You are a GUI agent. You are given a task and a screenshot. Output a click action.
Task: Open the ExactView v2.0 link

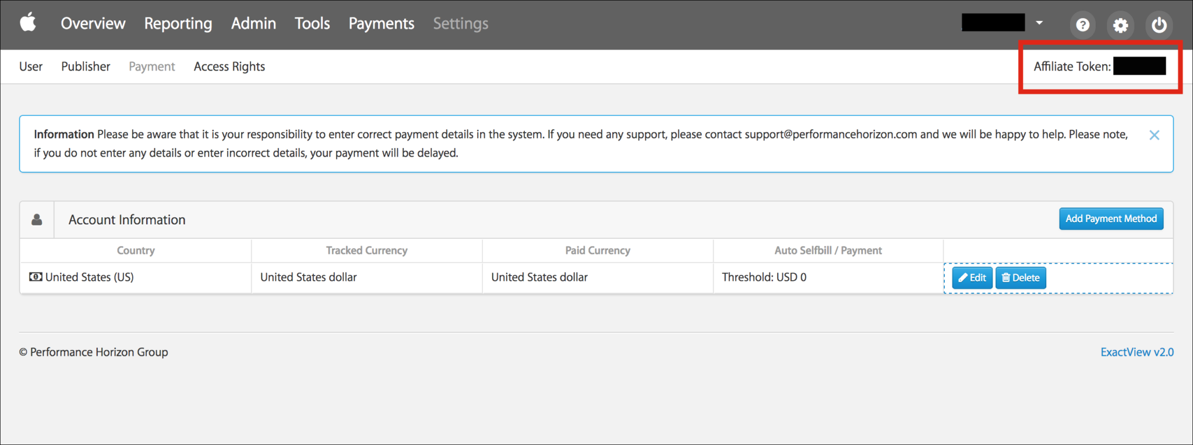pyautogui.click(x=1137, y=352)
